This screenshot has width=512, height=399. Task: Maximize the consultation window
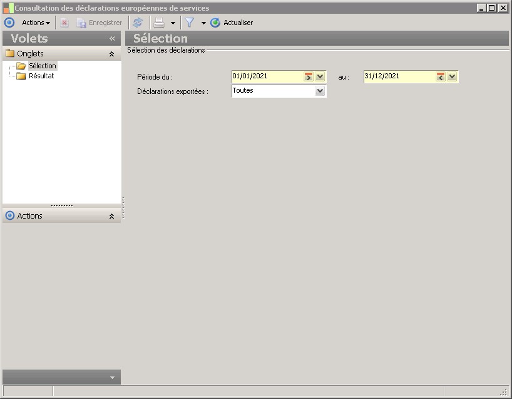492,8
